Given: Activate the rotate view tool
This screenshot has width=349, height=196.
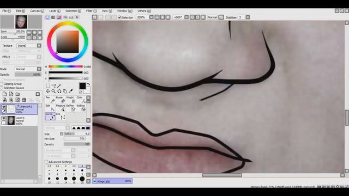Looking at the screenshot, I should tap(59, 91).
